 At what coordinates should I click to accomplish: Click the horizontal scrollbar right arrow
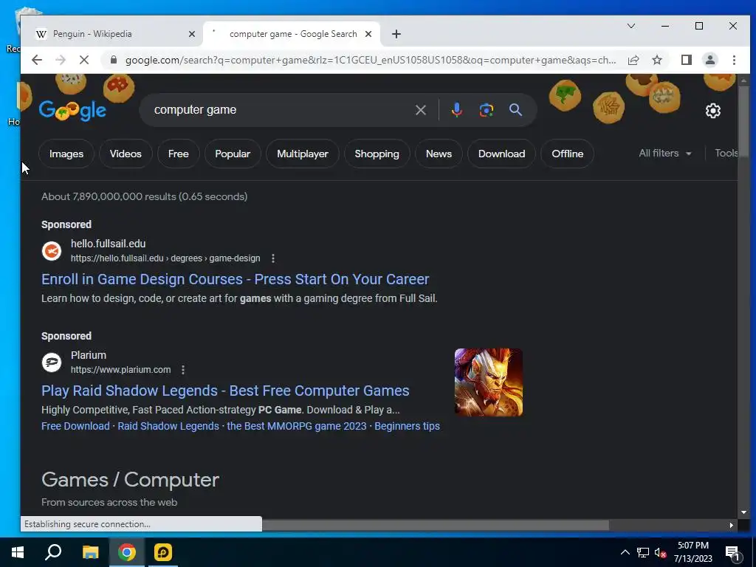pos(732,525)
